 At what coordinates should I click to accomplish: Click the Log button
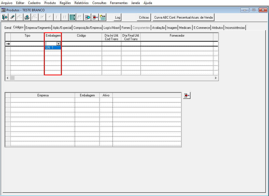[x=118, y=17]
